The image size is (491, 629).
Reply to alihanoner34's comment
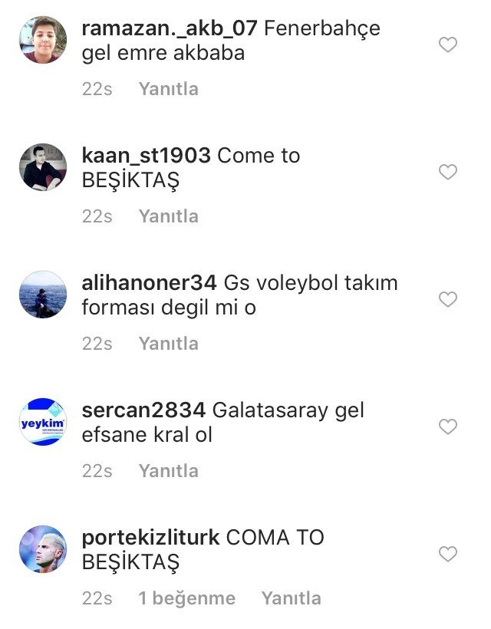coord(169,344)
